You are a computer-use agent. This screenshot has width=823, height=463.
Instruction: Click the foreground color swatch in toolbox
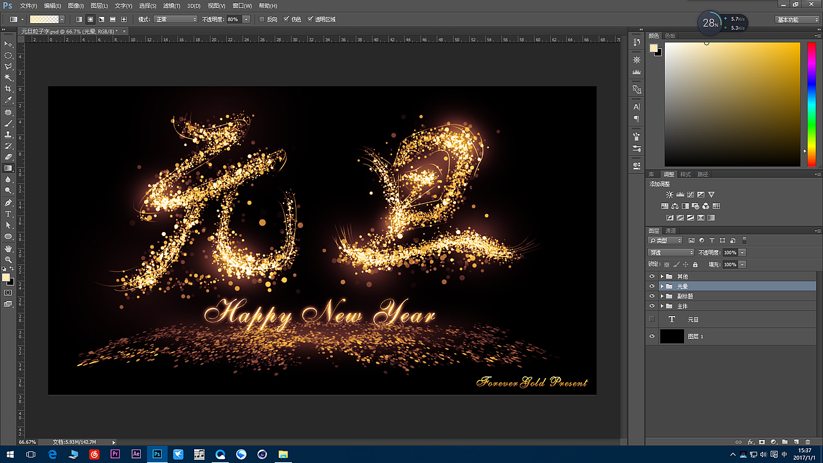[6, 277]
